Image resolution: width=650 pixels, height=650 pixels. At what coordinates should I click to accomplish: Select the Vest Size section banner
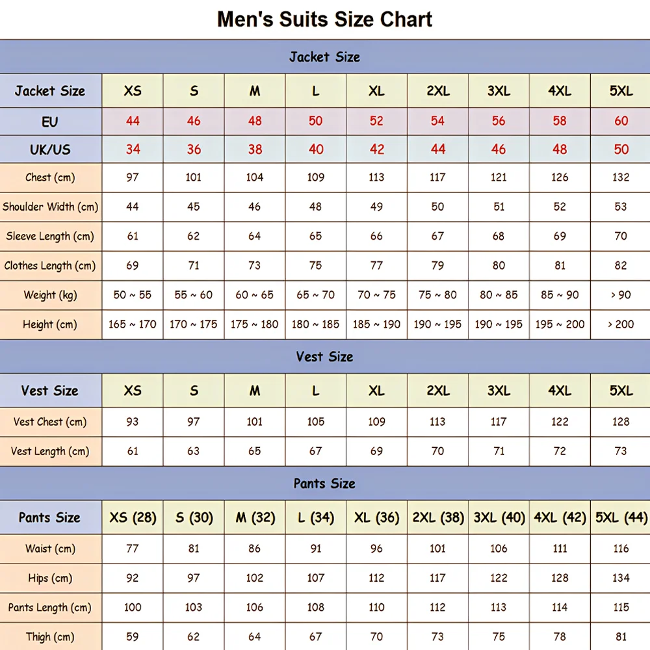(x=324, y=357)
